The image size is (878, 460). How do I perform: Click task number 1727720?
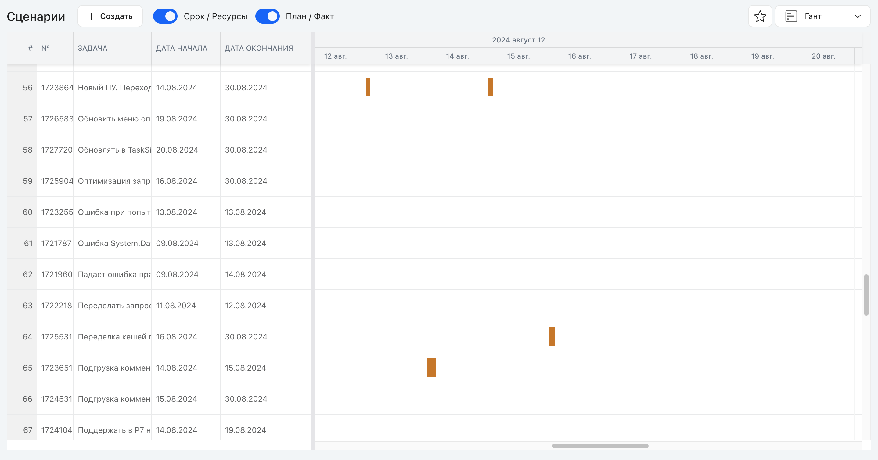coord(57,150)
